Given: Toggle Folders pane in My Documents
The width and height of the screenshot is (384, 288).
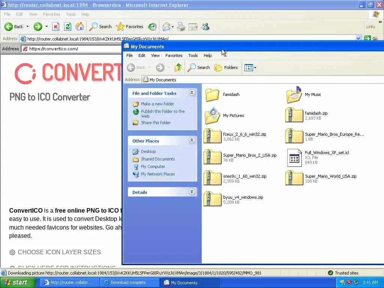Looking at the screenshot, I should (x=226, y=67).
